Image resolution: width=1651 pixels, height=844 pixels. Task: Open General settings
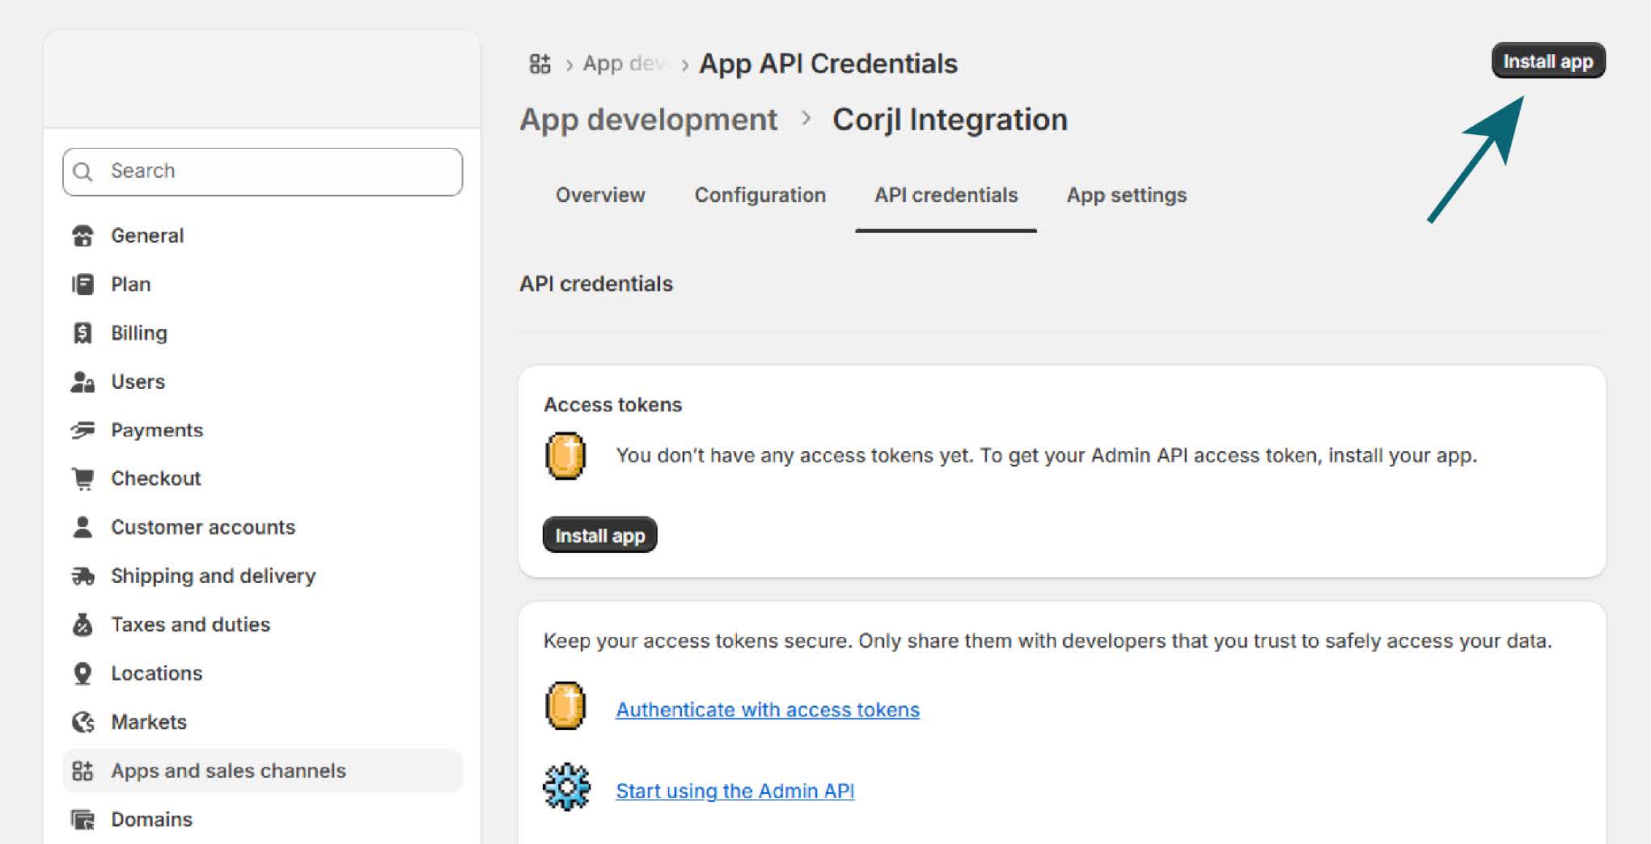tap(262, 235)
